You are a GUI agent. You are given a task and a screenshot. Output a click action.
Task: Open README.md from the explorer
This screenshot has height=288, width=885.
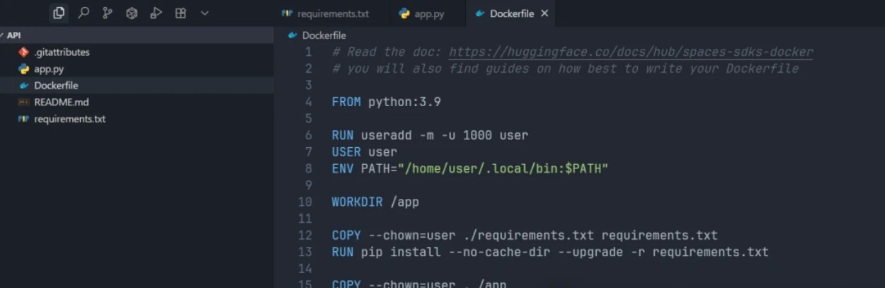(x=61, y=102)
